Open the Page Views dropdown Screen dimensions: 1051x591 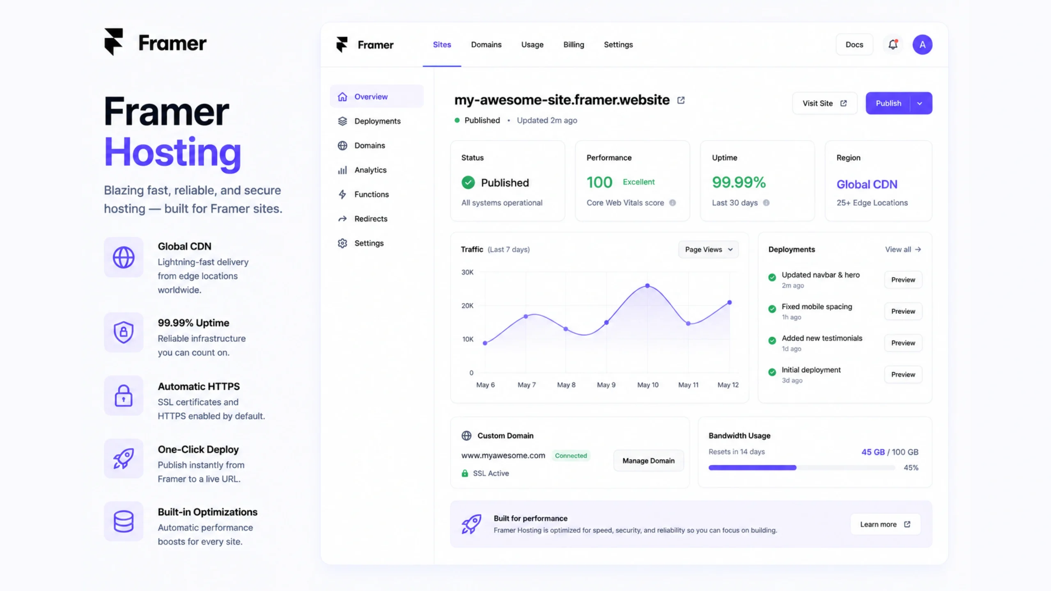(x=709, y=249)
